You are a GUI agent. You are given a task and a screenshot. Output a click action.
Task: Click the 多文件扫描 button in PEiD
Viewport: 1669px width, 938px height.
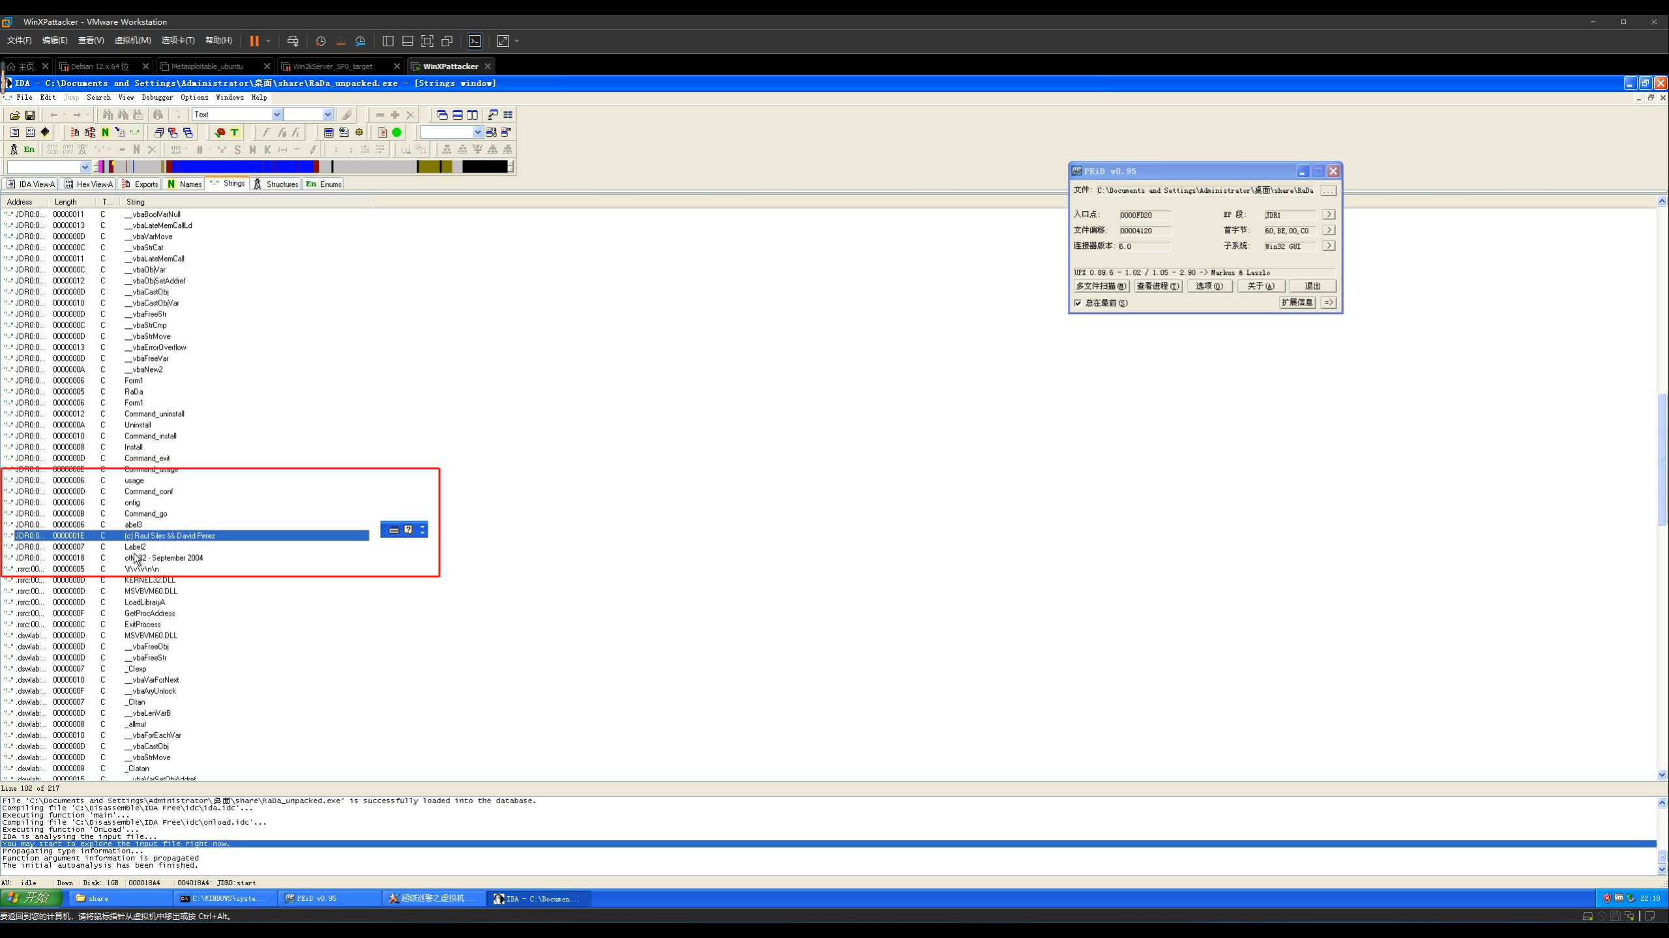point(1100,286)
